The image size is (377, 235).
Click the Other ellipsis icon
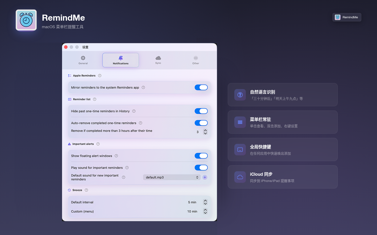(196, 58)
